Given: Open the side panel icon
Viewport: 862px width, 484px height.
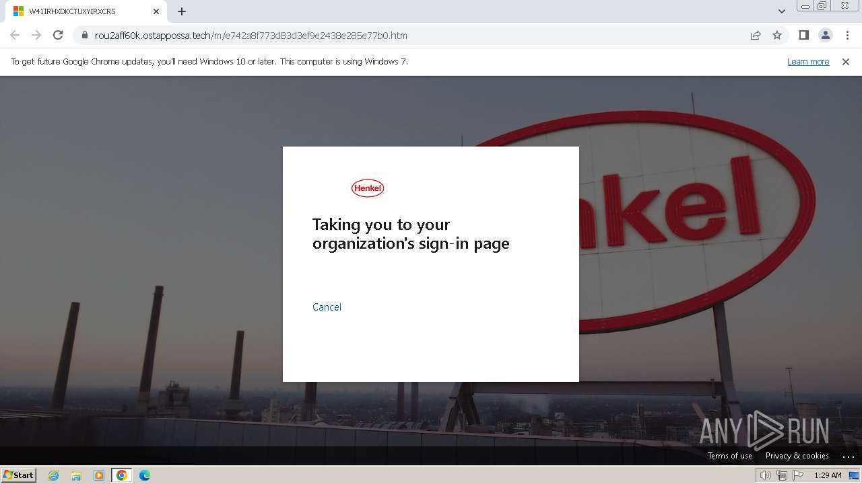Looking at the screenshot, I should pos(803,36).
